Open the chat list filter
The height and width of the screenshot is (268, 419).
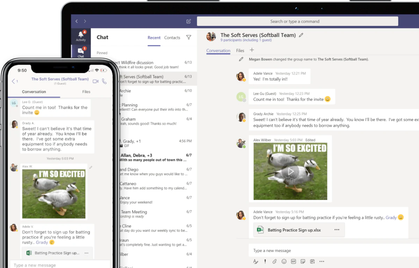click(x=189, y=37)
